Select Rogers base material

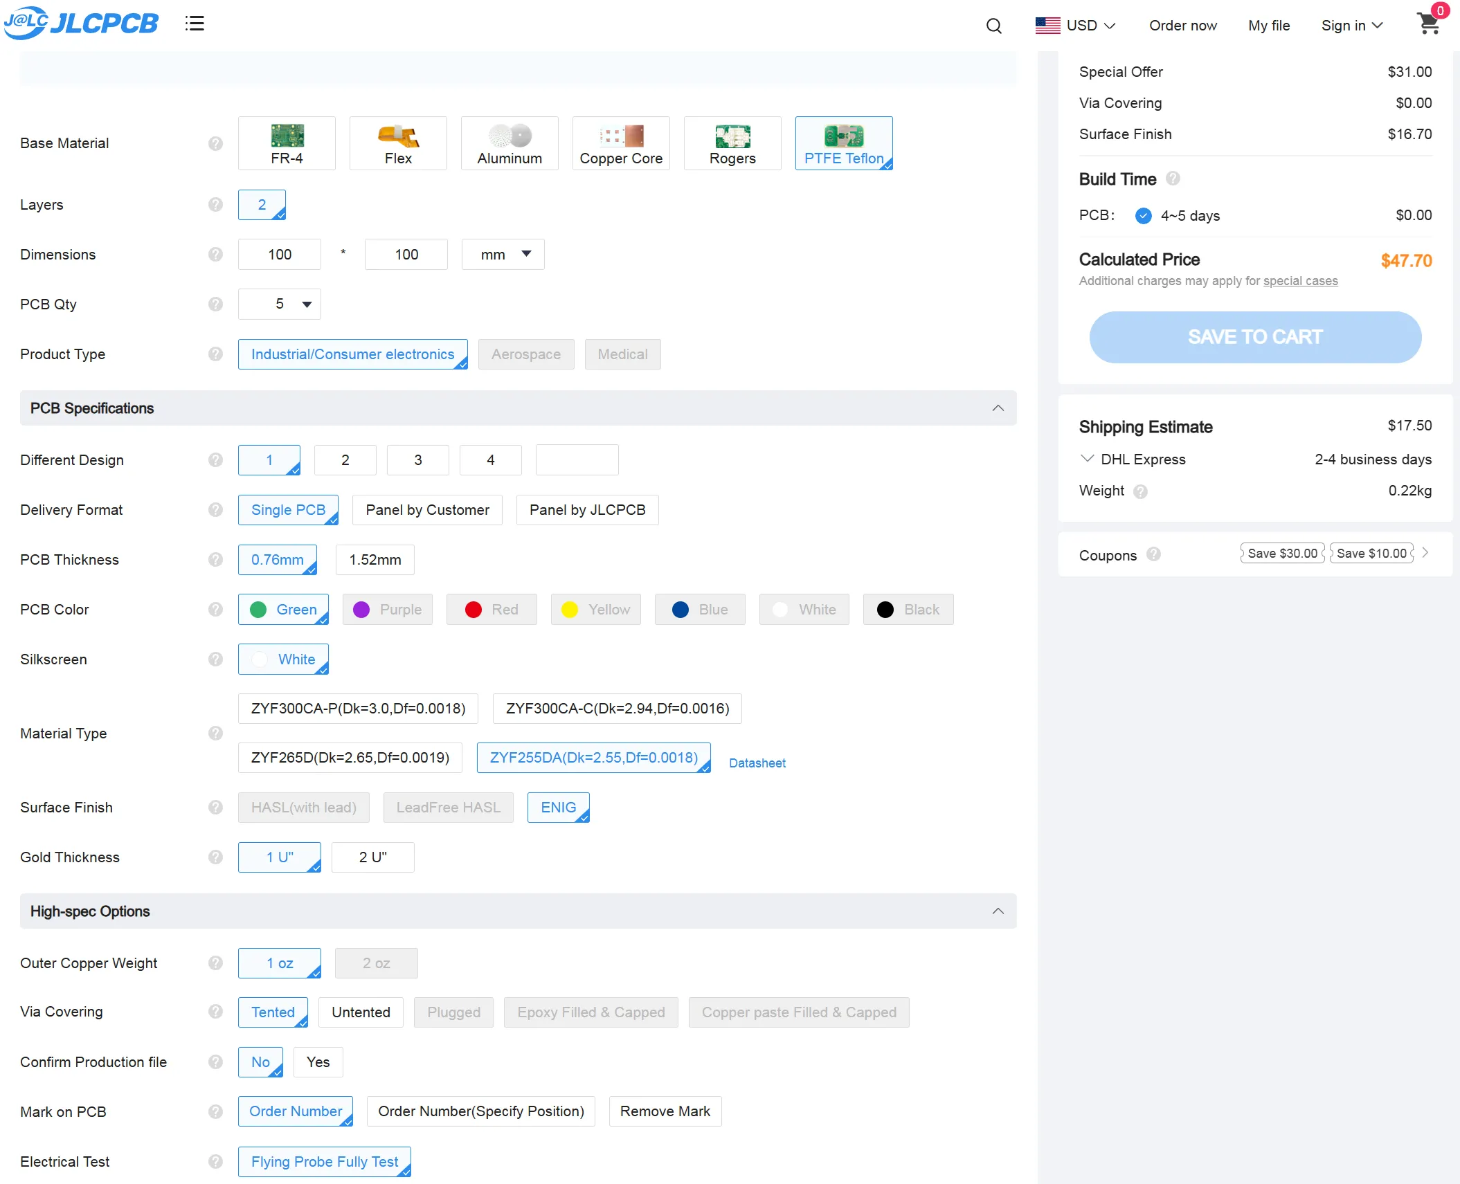[733, 143]
